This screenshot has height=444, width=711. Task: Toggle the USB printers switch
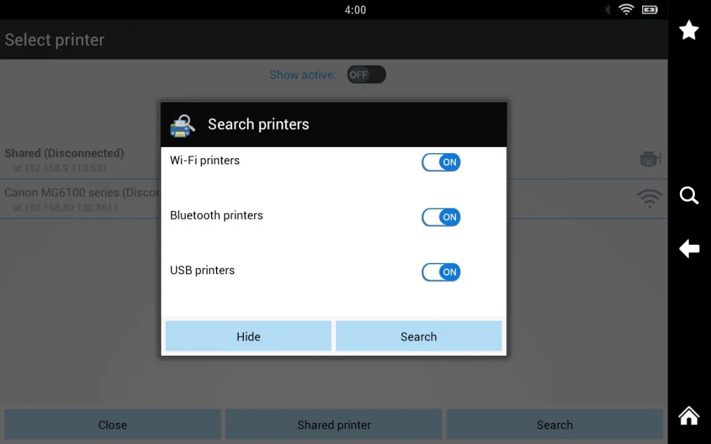click(441, 272)
